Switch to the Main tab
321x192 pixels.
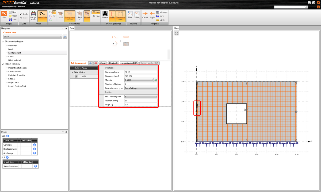[177, 28]
